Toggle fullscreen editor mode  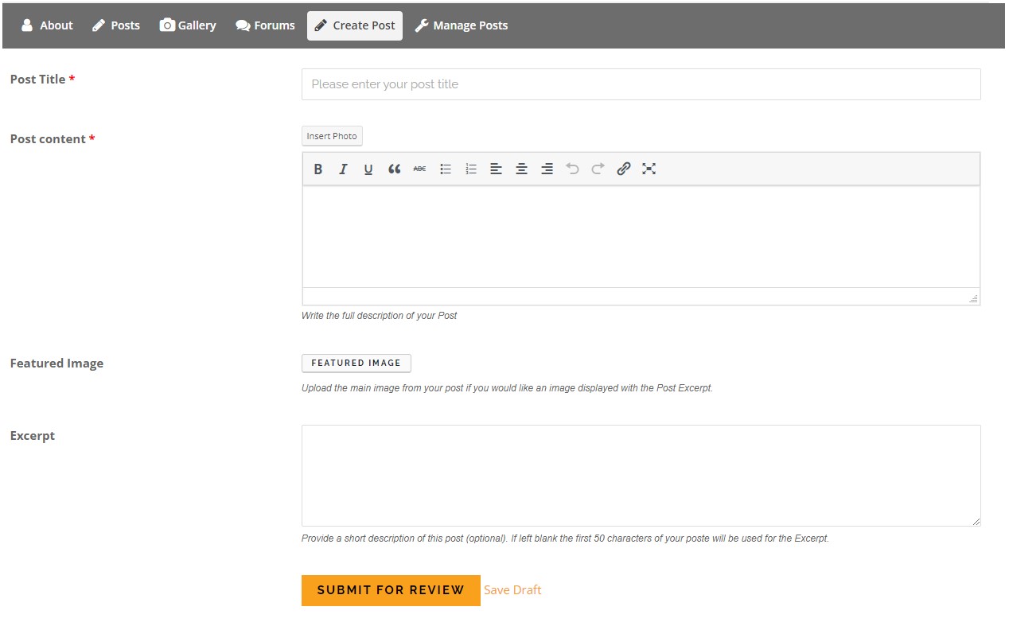tap(649, 169)
